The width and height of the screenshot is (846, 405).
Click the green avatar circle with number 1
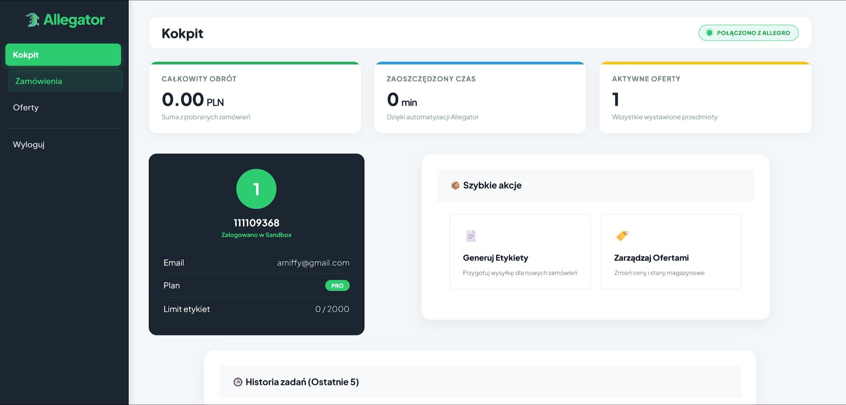pyautogui.click(x=256, y=189)
